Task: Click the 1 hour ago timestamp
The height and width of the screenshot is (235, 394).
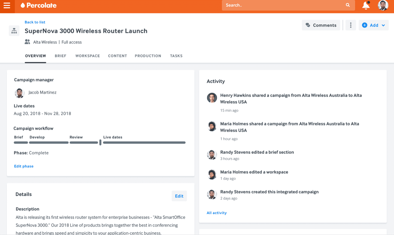Action: (x=229, y=139)
